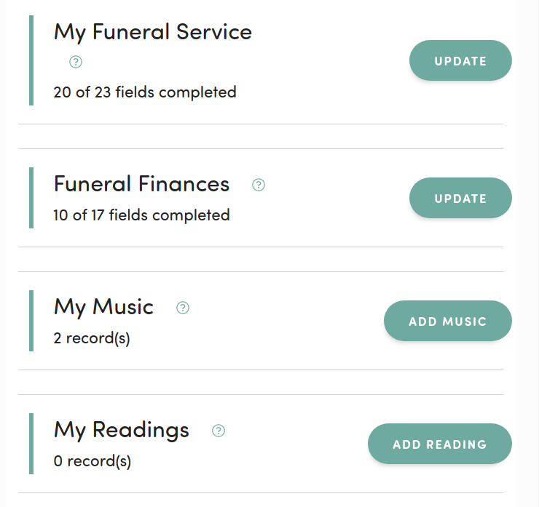Click help icon under My Funeral Service
Image resolution: width=539 pixels, height=507 pixels.
tap(75, 63)
